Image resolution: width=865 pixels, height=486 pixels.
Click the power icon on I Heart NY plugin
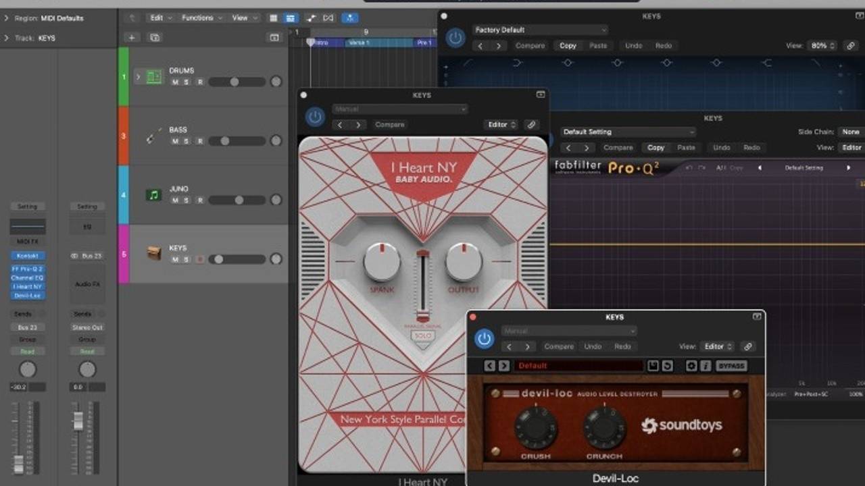tap(314, 115)
